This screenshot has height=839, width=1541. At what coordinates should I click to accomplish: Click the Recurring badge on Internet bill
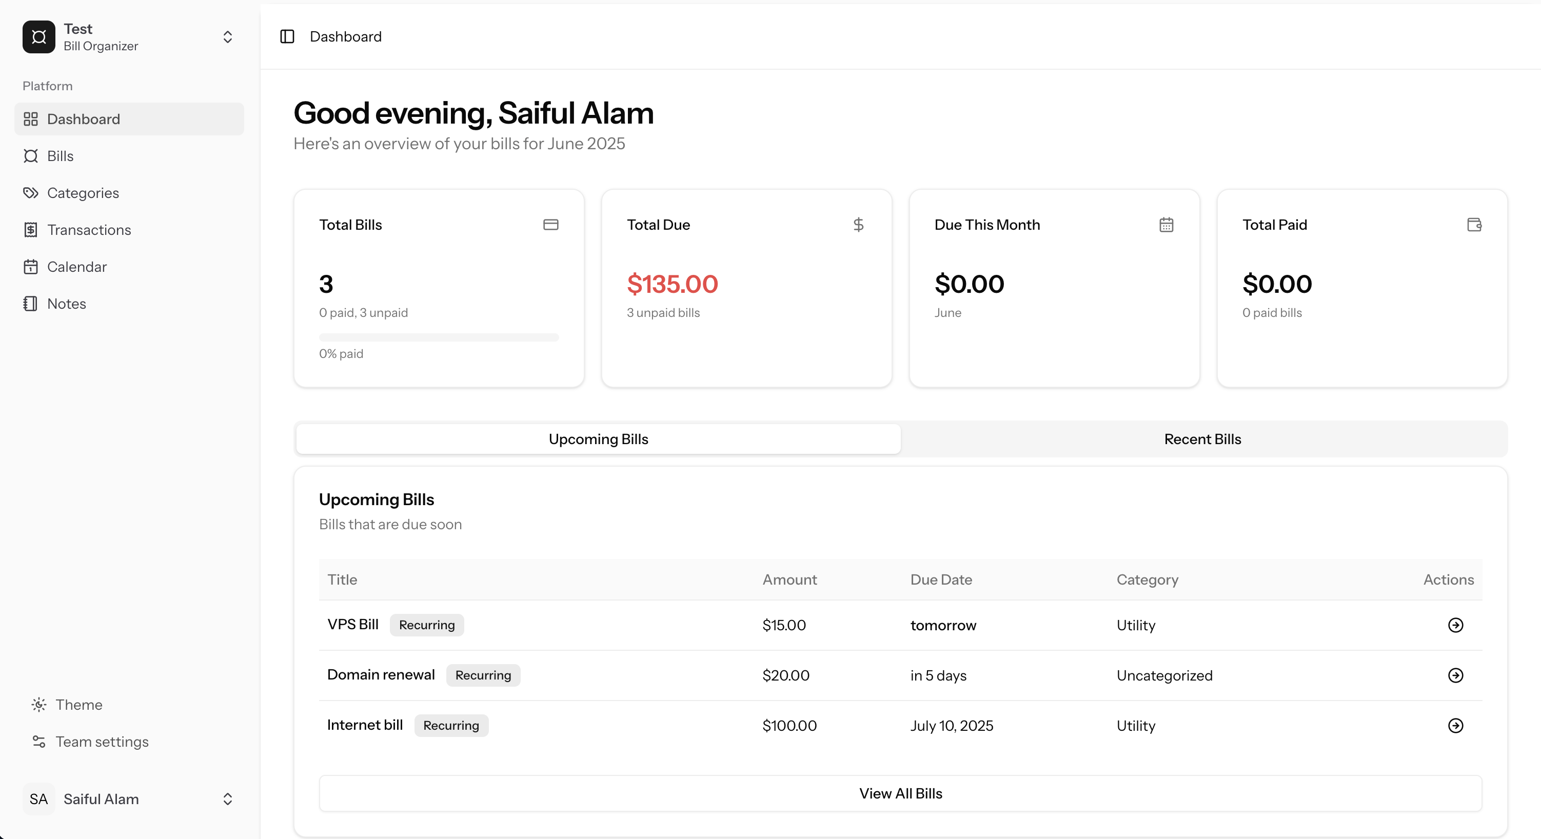(451, 725)
